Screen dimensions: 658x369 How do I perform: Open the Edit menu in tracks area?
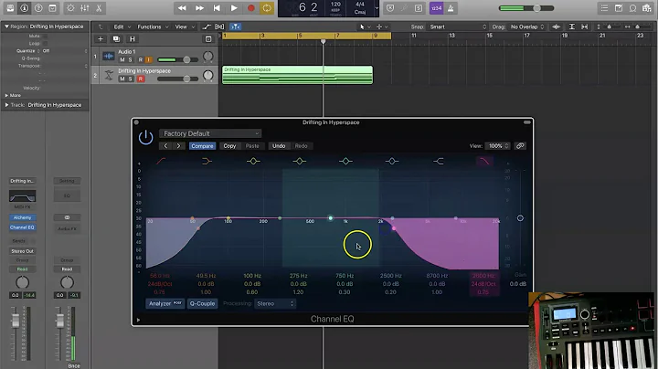point(122,26)
